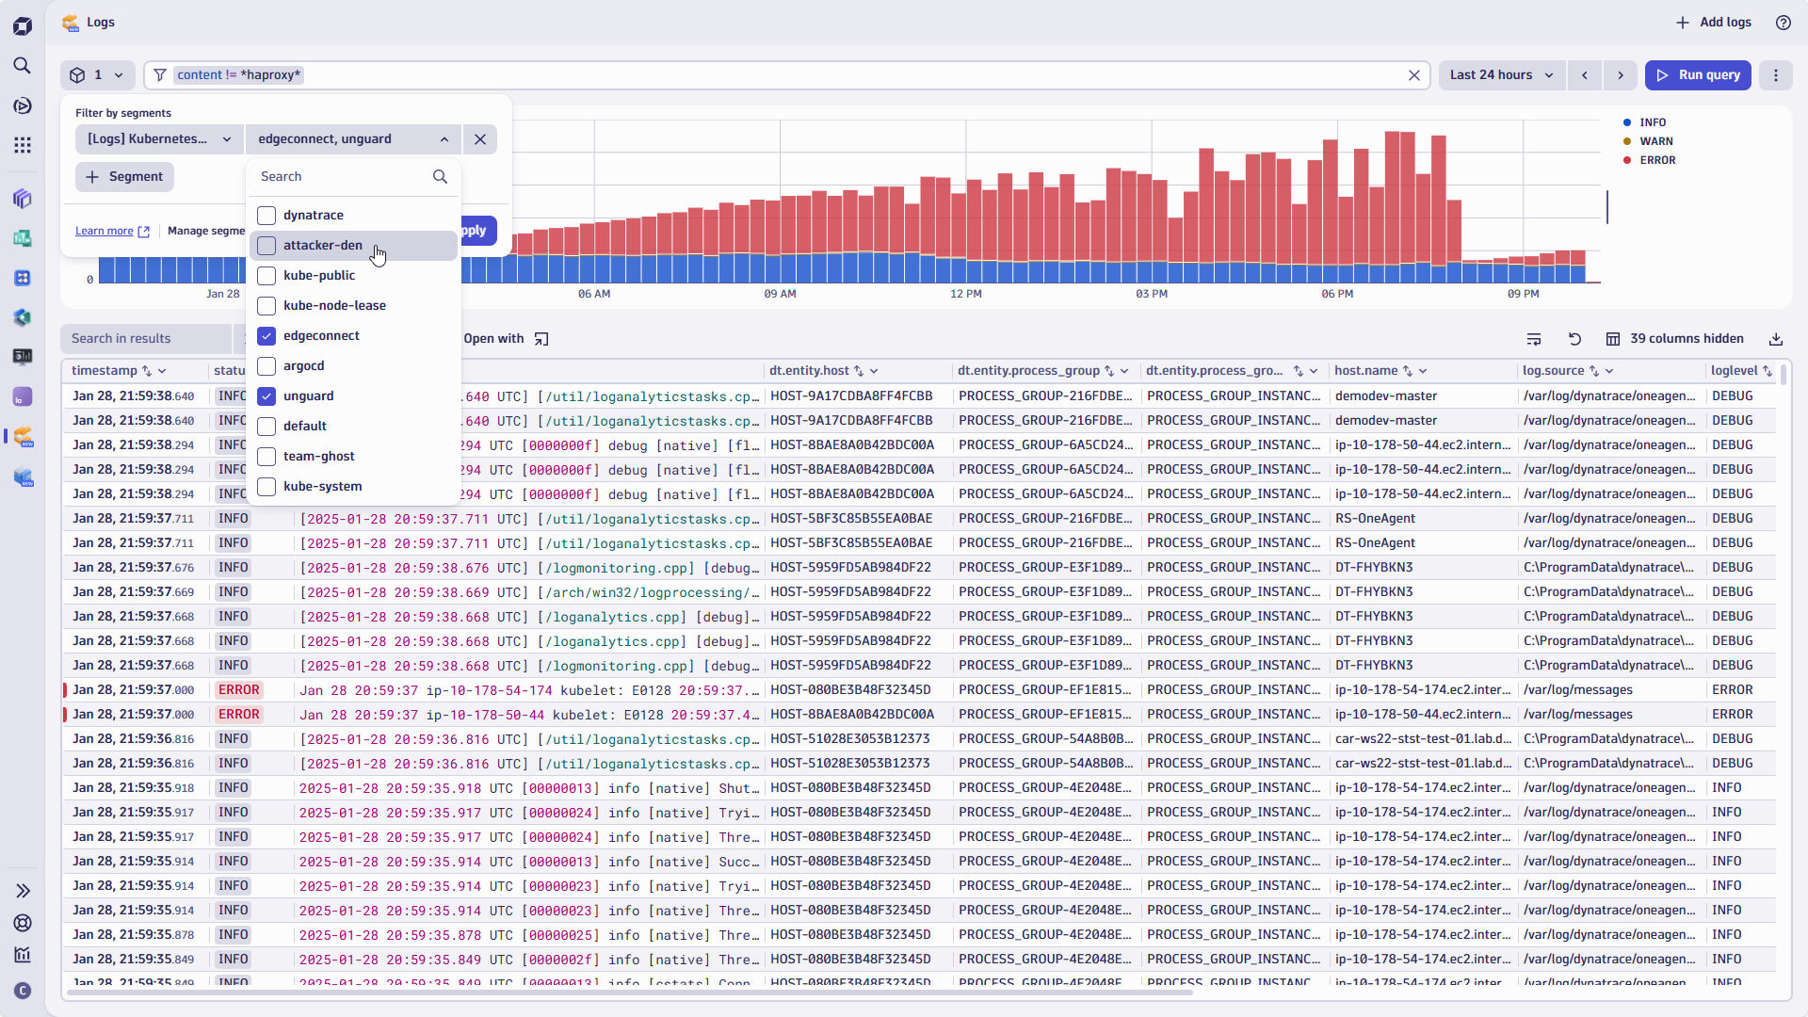Image resolution: width=1808 pixels, height=1017 pixels.
Task: Reset table changes with the undo icon
Action: pos(1574,339)
